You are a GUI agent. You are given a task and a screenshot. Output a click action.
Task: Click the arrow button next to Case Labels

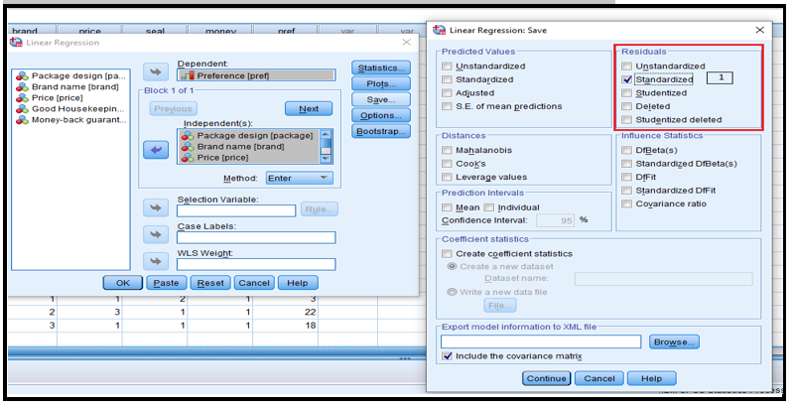pyautogui.click(x=156, y=234)
